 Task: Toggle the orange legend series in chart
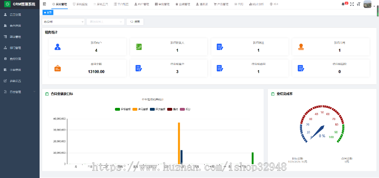pos(135,109)
